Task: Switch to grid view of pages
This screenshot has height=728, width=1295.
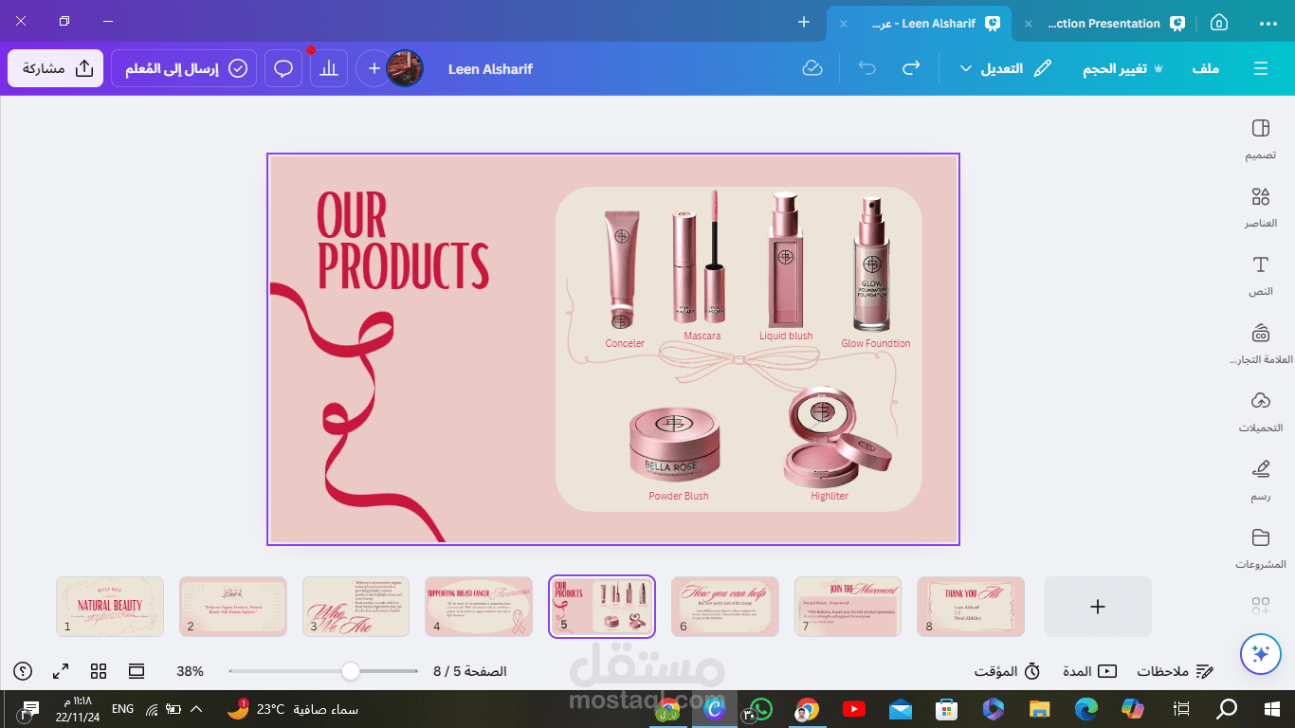Action: click(x=99, y=671)
